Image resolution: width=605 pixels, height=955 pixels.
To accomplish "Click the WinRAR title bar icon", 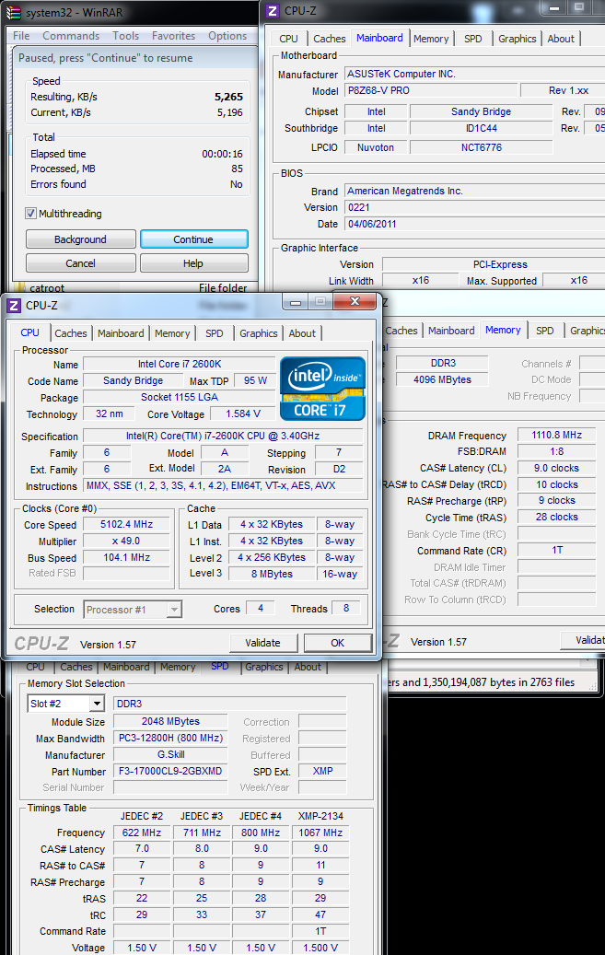I will [13, 12].
